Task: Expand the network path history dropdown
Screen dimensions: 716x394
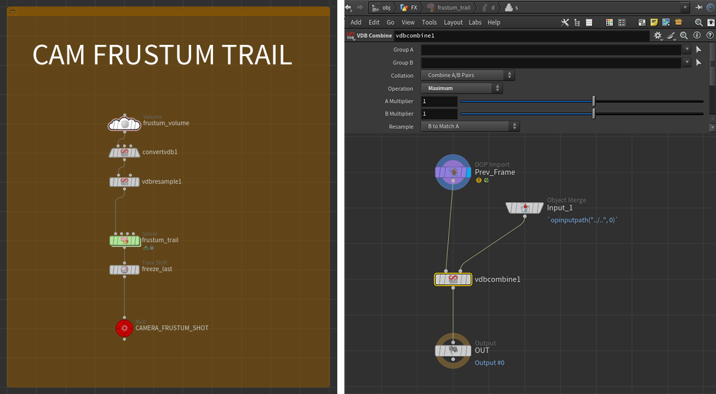Action: pyautogui.click(x=685, y=8)
